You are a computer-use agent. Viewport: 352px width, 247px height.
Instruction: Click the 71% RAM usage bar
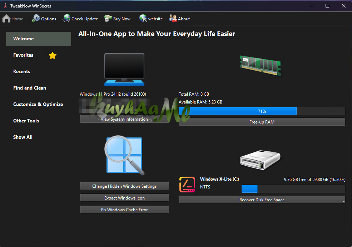click(x=262, y=111)
